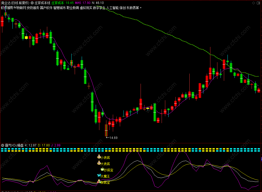The image size is (262, 192).
Task: Open the 霸气KDJ操盘 indicator dropdown arrow
Action: (x=3, y=145)
